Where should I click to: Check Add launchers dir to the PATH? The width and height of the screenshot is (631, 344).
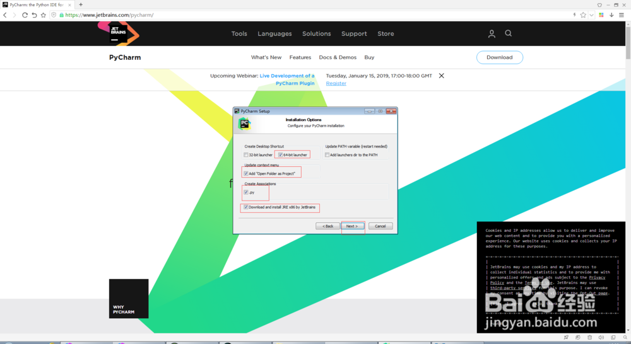point(327,155)
